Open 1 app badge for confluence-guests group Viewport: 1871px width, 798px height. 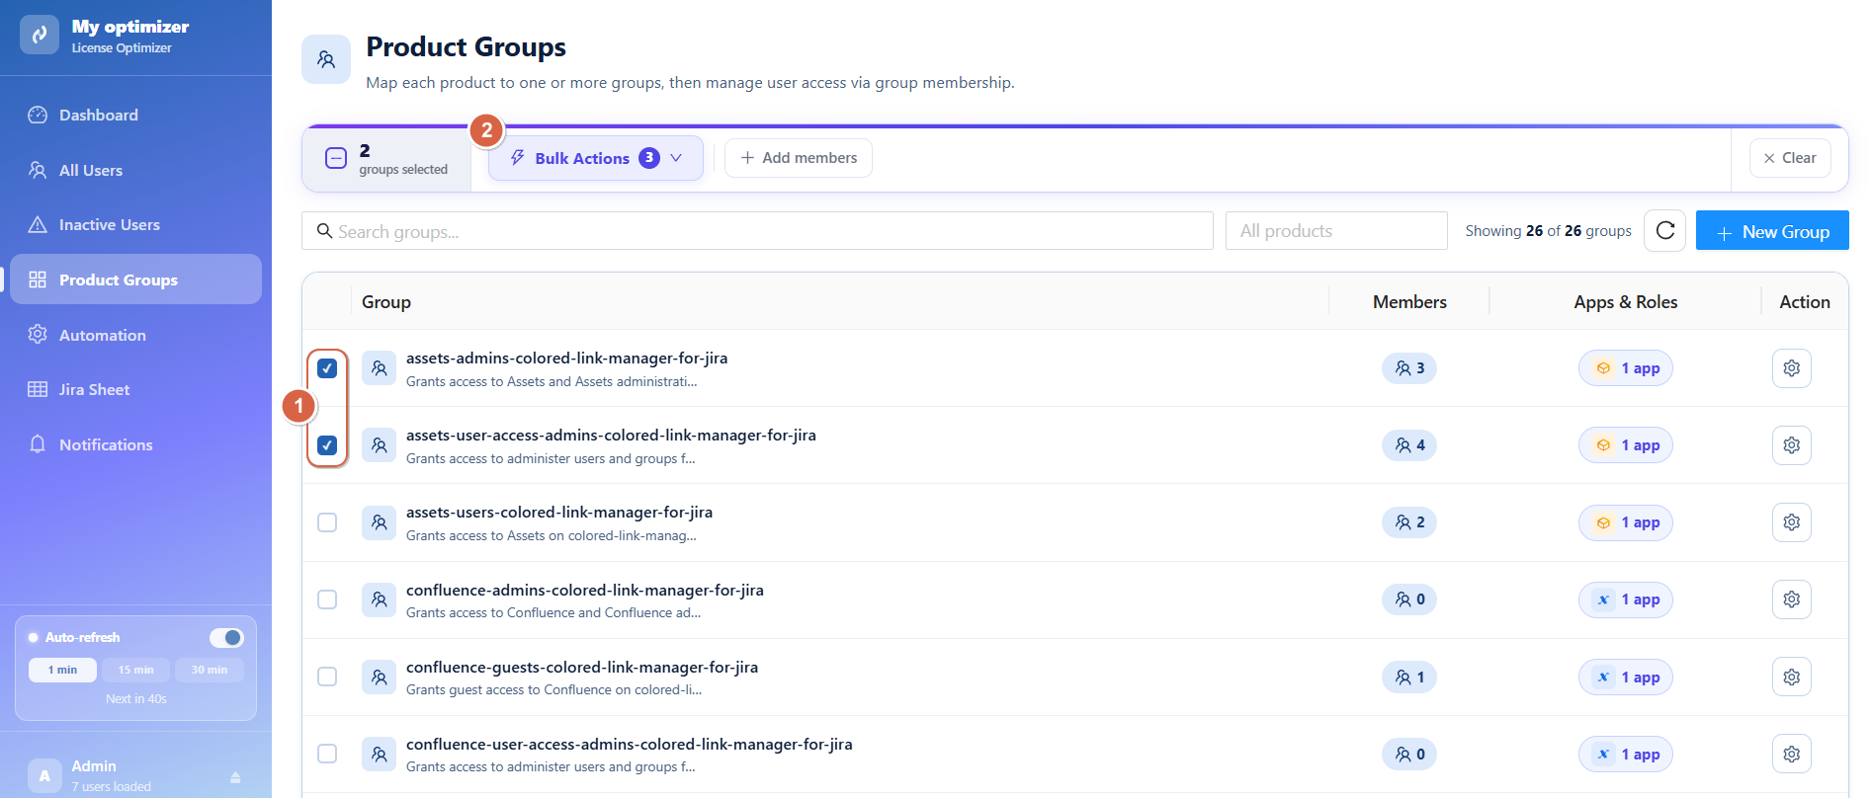click(x=1626, y=677)
